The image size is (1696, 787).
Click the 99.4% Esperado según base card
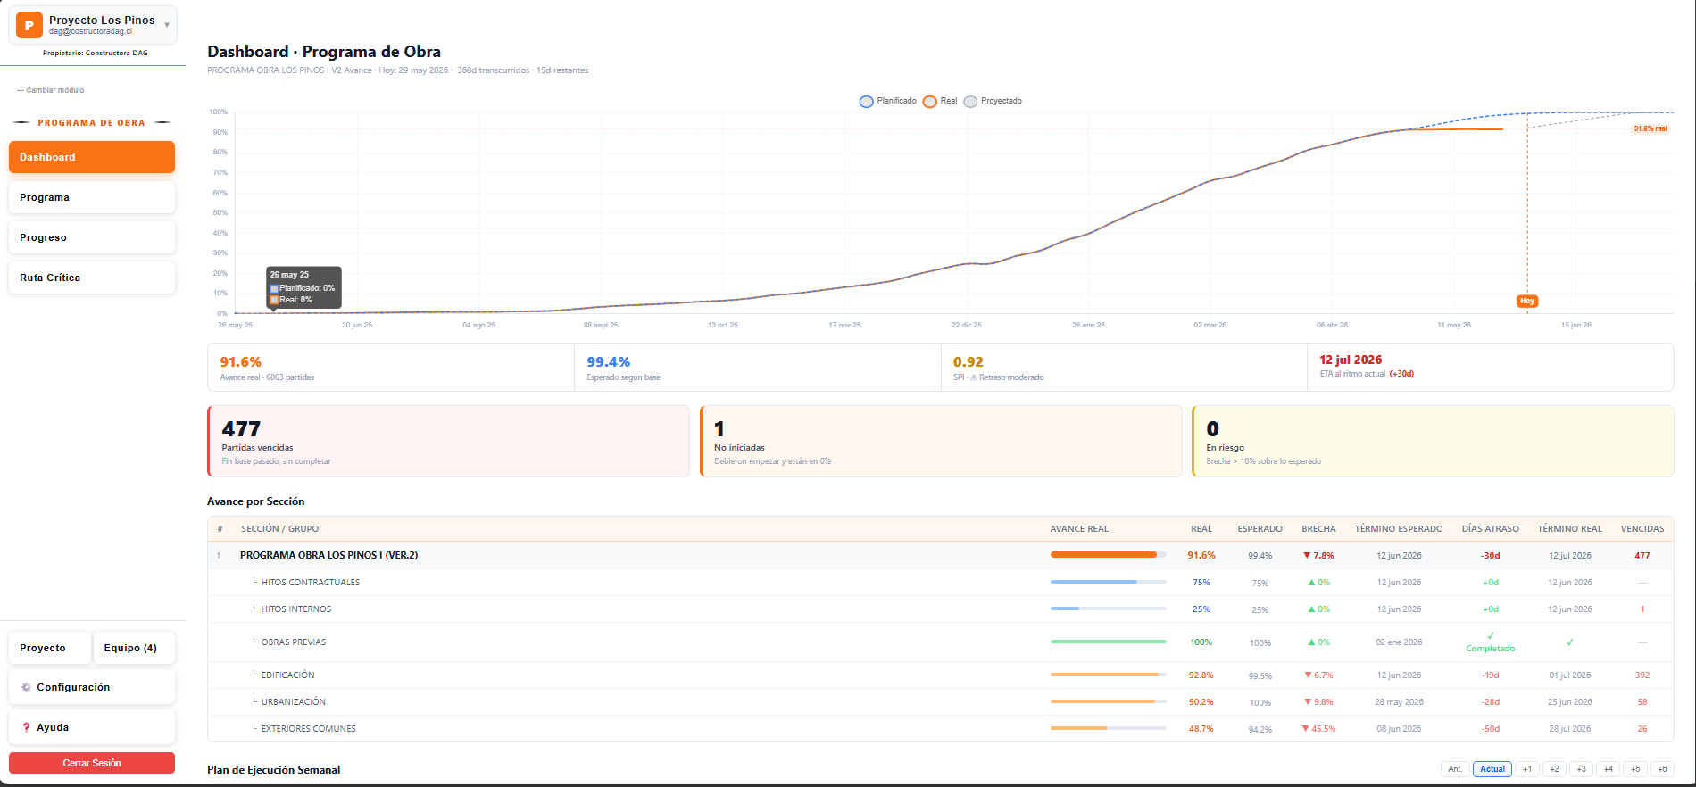pos(758,368)
